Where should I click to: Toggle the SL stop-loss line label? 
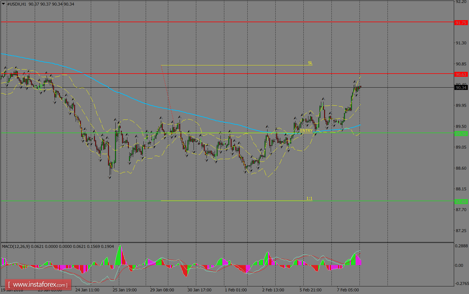(310, 63)
